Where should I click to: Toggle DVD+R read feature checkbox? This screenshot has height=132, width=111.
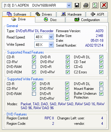point(68,66)
